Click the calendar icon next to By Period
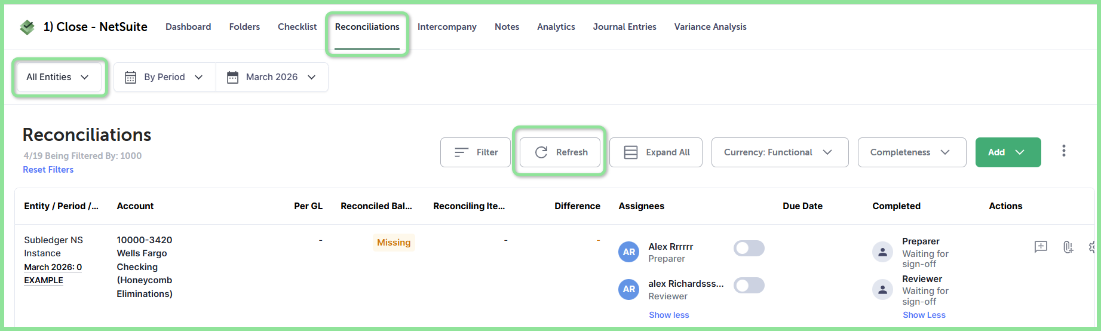 (130, 77)
